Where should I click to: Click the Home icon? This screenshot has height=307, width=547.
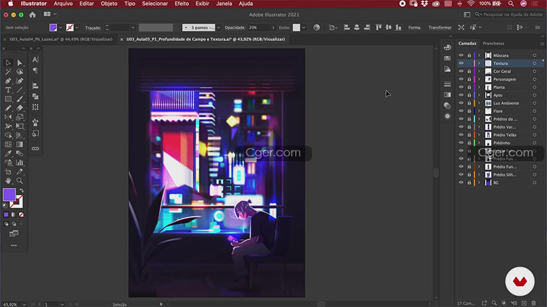pos(32,15)
